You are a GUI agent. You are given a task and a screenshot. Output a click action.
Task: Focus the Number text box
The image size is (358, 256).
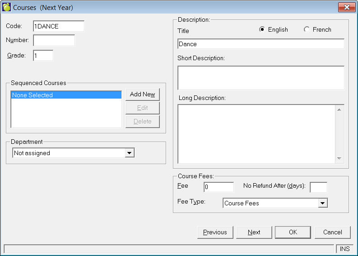point(54,40)
